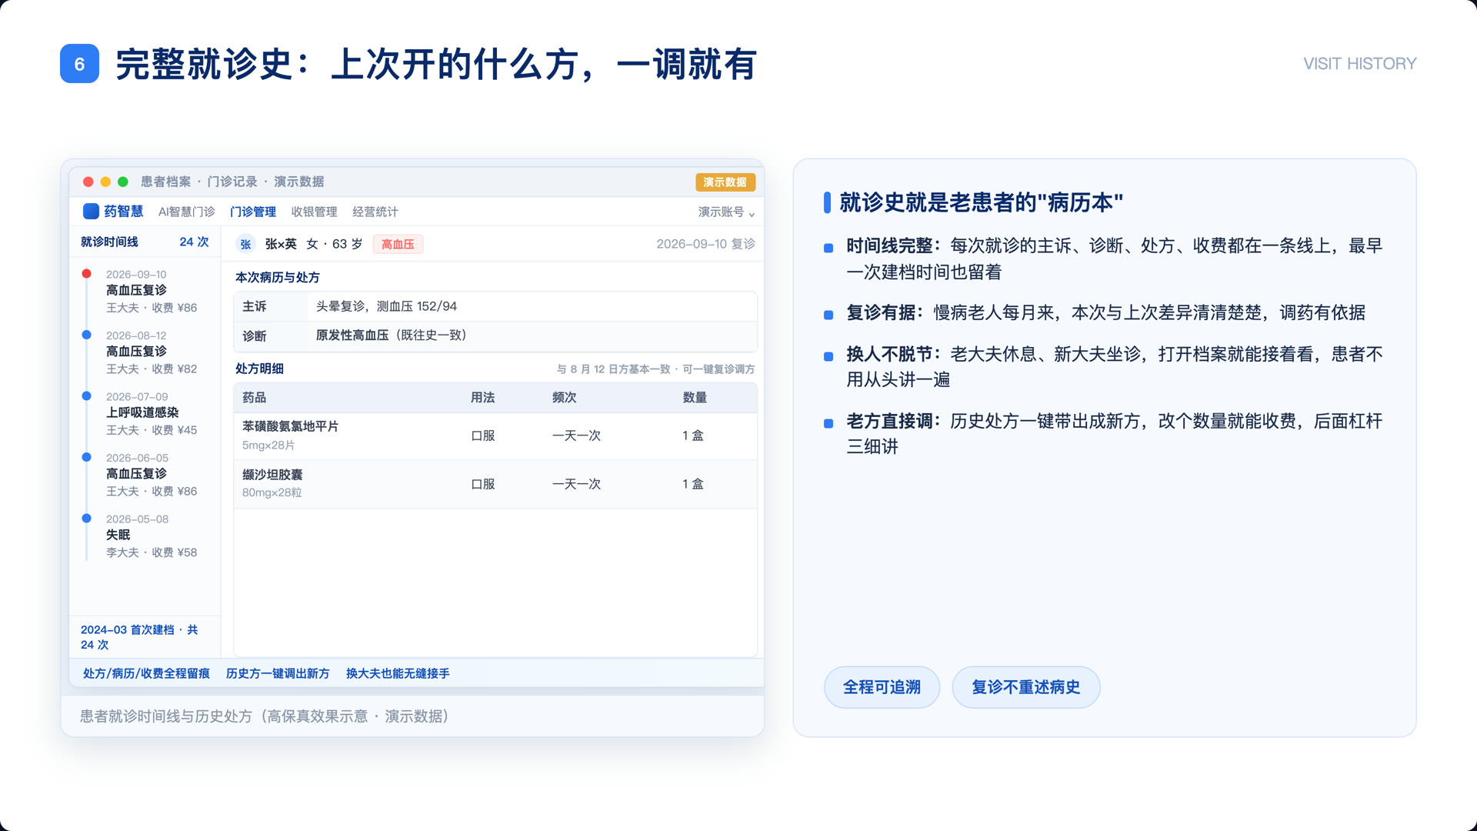Click the 高血压 tag next to patient name
Screen dimensions: 1477x831
[x=398, y=244]
